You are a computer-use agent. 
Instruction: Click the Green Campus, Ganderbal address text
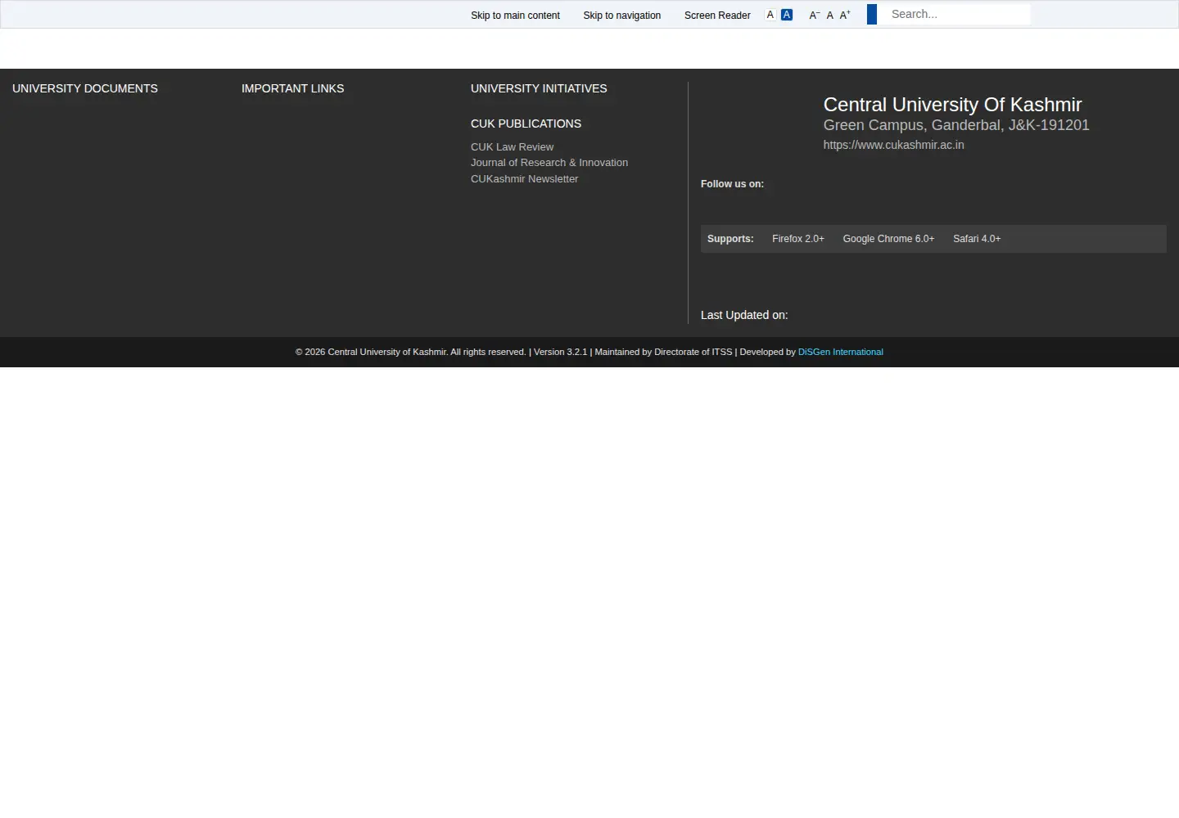[x=956, y=125]
